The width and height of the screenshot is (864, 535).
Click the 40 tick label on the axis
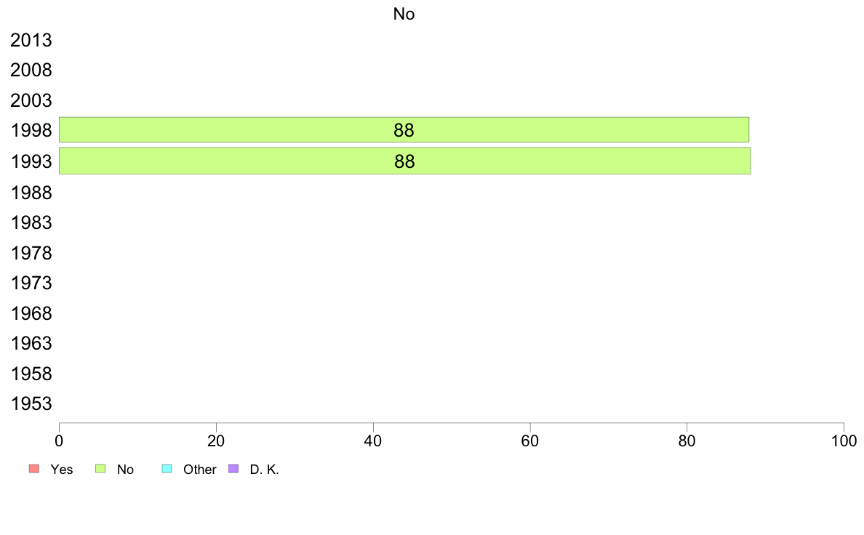click(373, 441)
